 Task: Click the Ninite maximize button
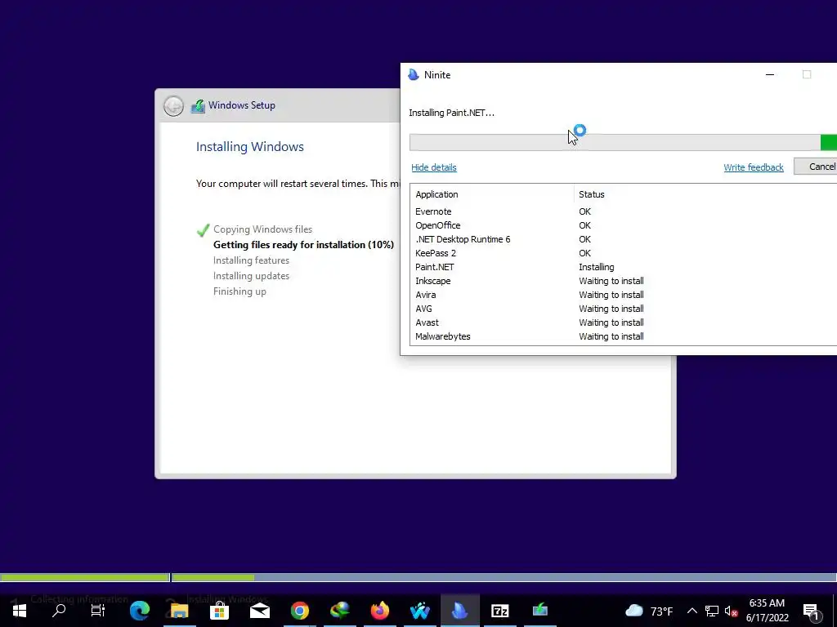[x=807, y=74]
